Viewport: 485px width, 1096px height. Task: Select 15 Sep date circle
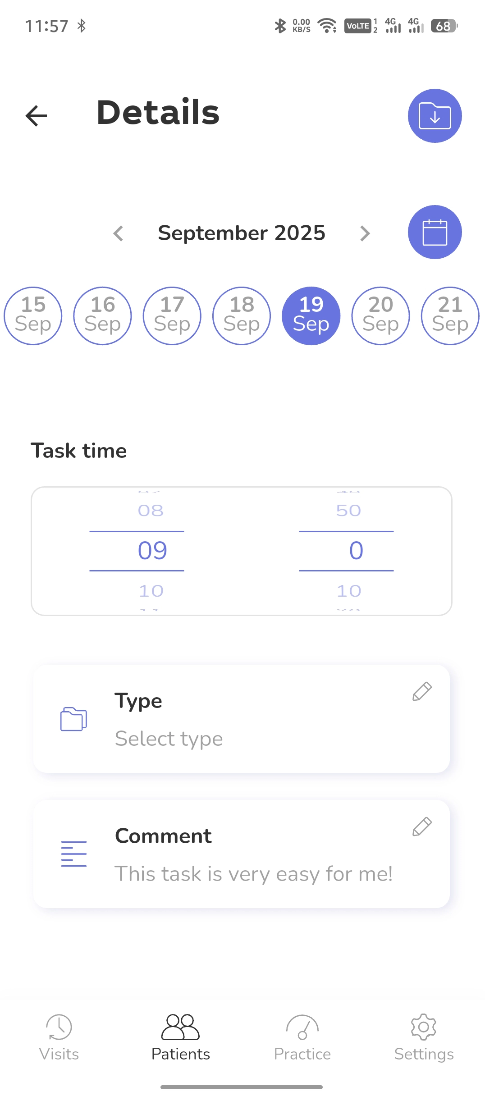click(33, 315)
